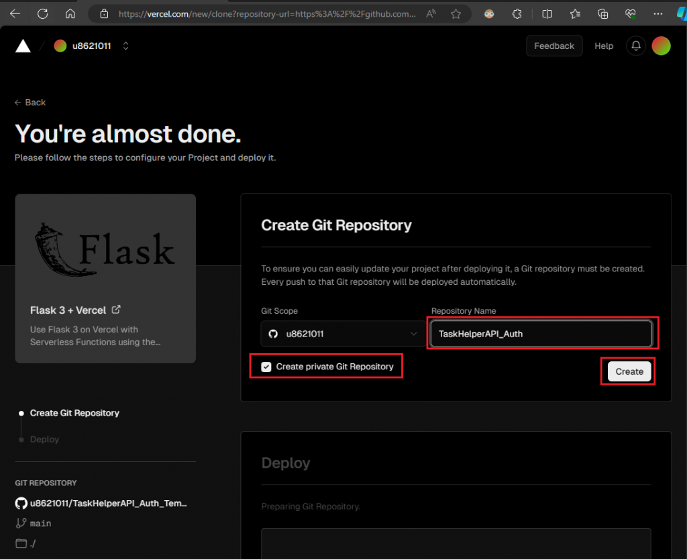Image resolution: width=687 pixels, height=559 pixels.
Task: Click the Create button
Action: tap(629, 371)
